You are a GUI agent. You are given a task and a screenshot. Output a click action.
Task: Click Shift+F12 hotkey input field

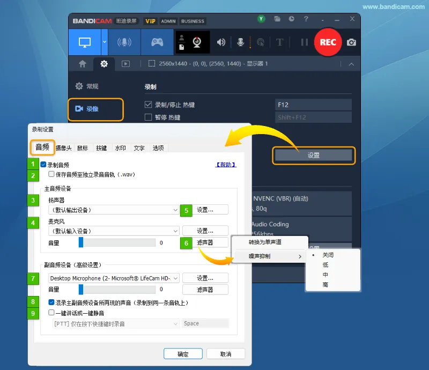tap(313, 117)
